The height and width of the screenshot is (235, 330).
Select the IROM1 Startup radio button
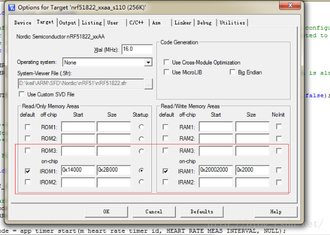coord(141,171)
